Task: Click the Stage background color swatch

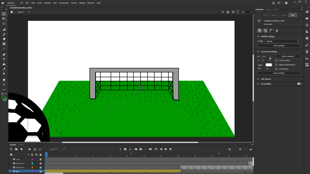Action: [x=269, y=65]
